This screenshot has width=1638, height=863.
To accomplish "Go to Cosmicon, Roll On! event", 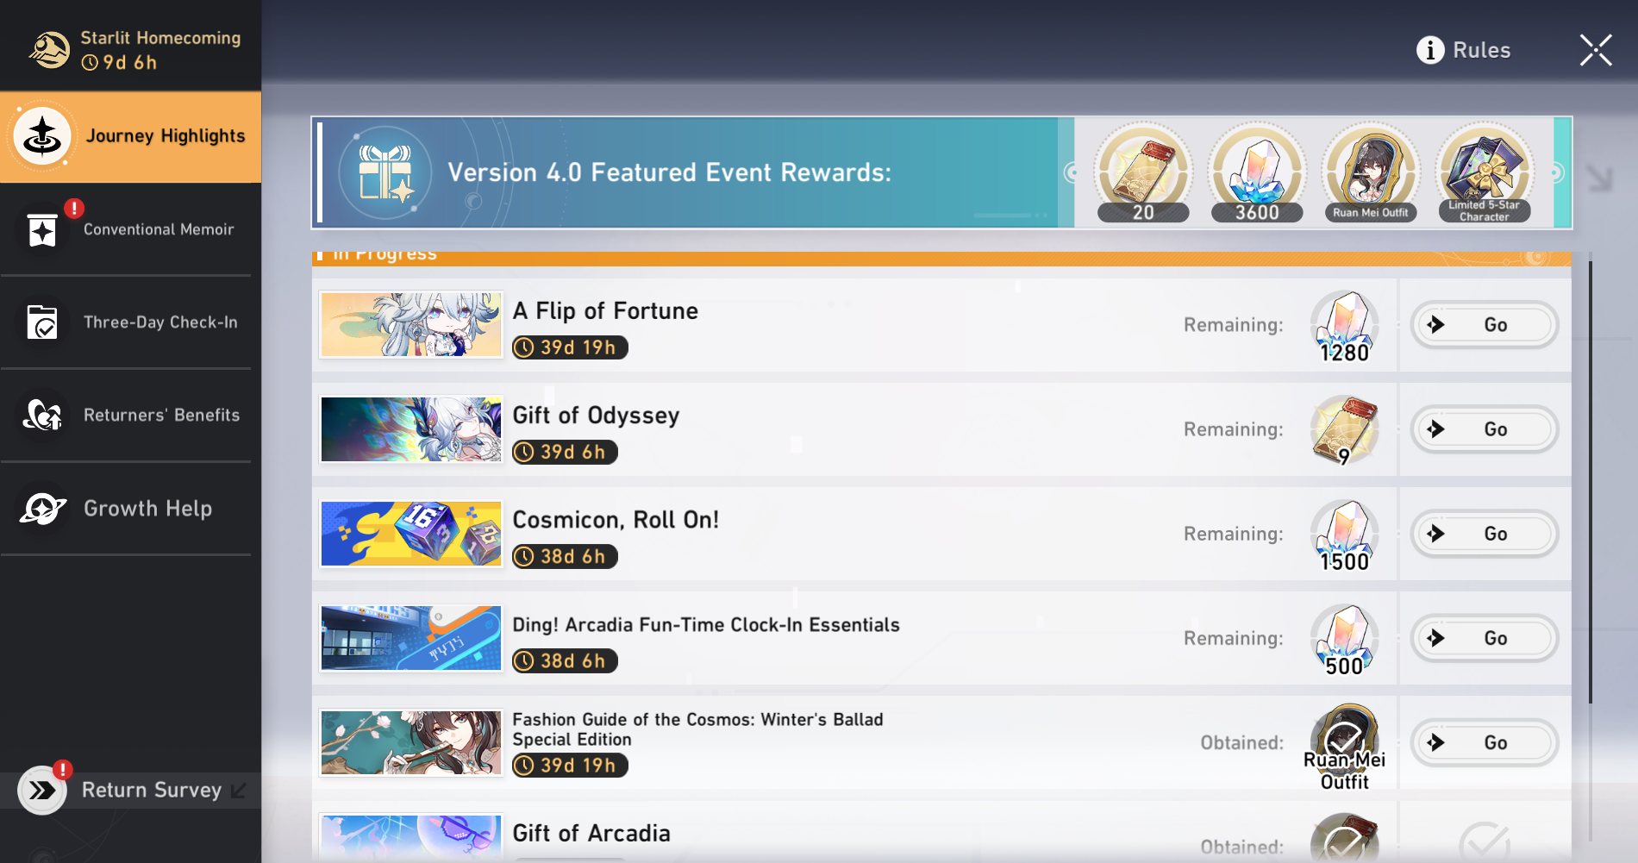I will (x=1485, y=534).
